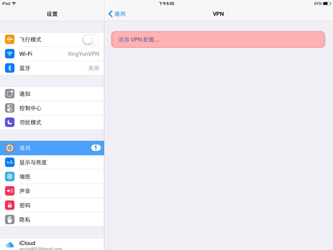Tap the VPN page title

click(x=218, y=14)
